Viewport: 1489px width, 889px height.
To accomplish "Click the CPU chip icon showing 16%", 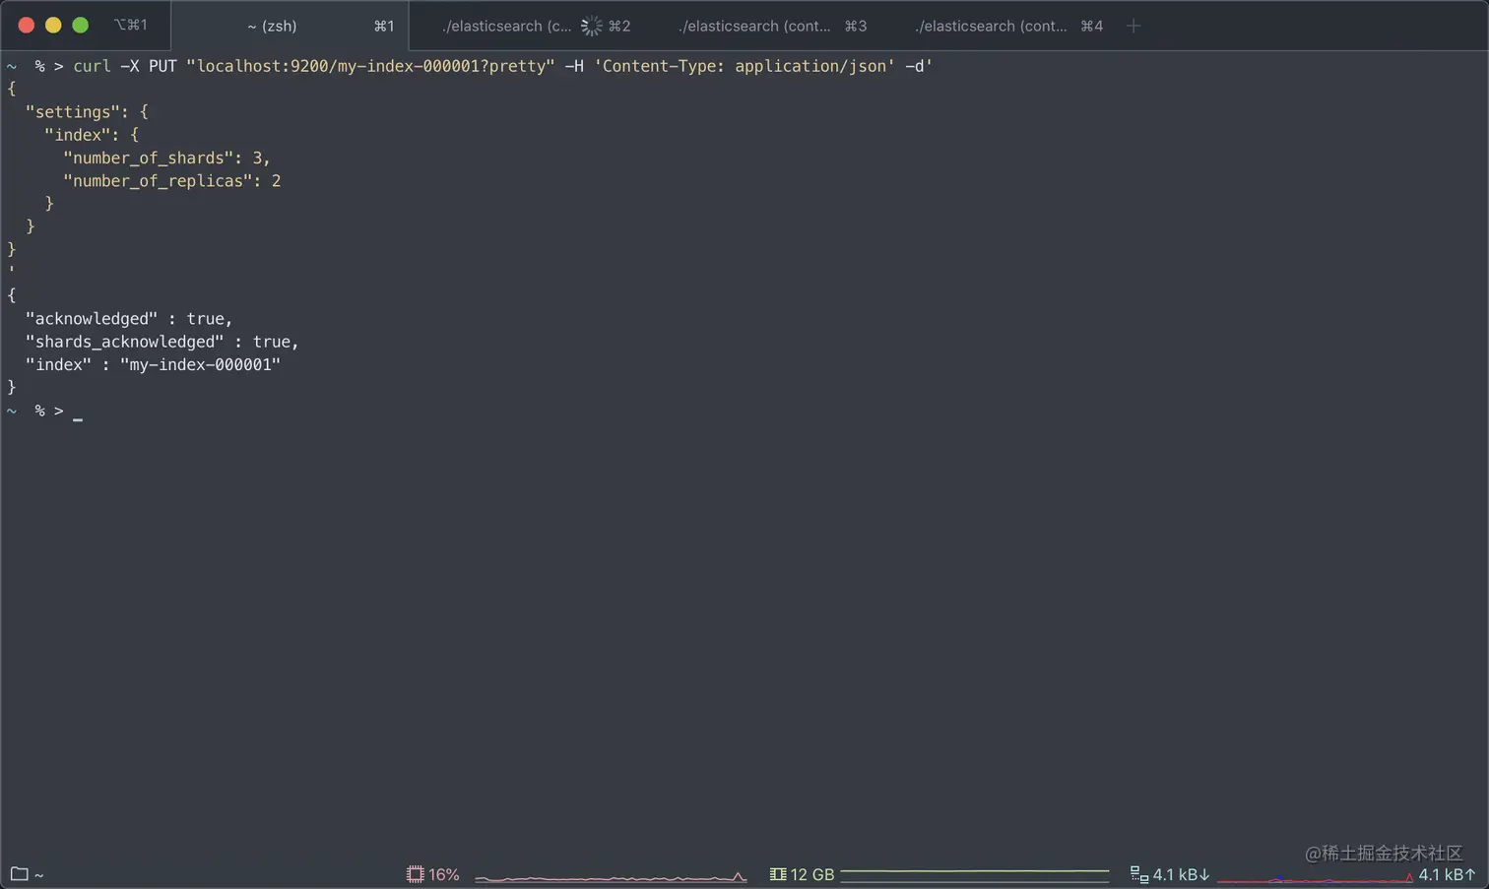I will [x=416, y=874].
